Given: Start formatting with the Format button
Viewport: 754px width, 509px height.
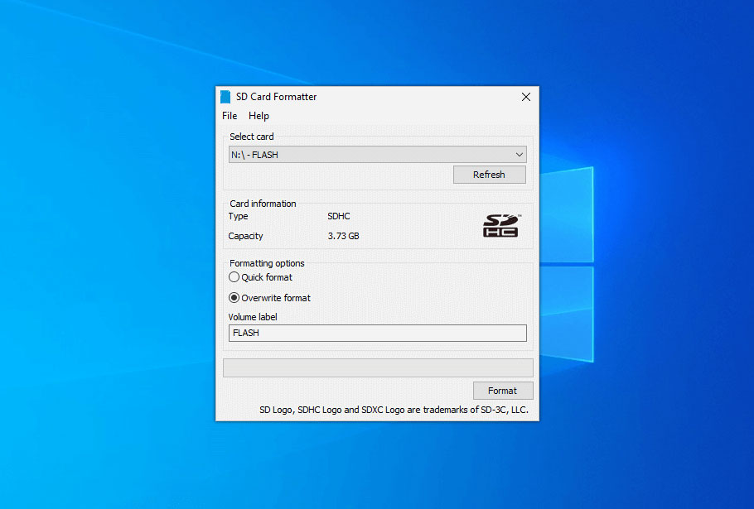Looking at the screenshot, I should (x=502, y=391).
